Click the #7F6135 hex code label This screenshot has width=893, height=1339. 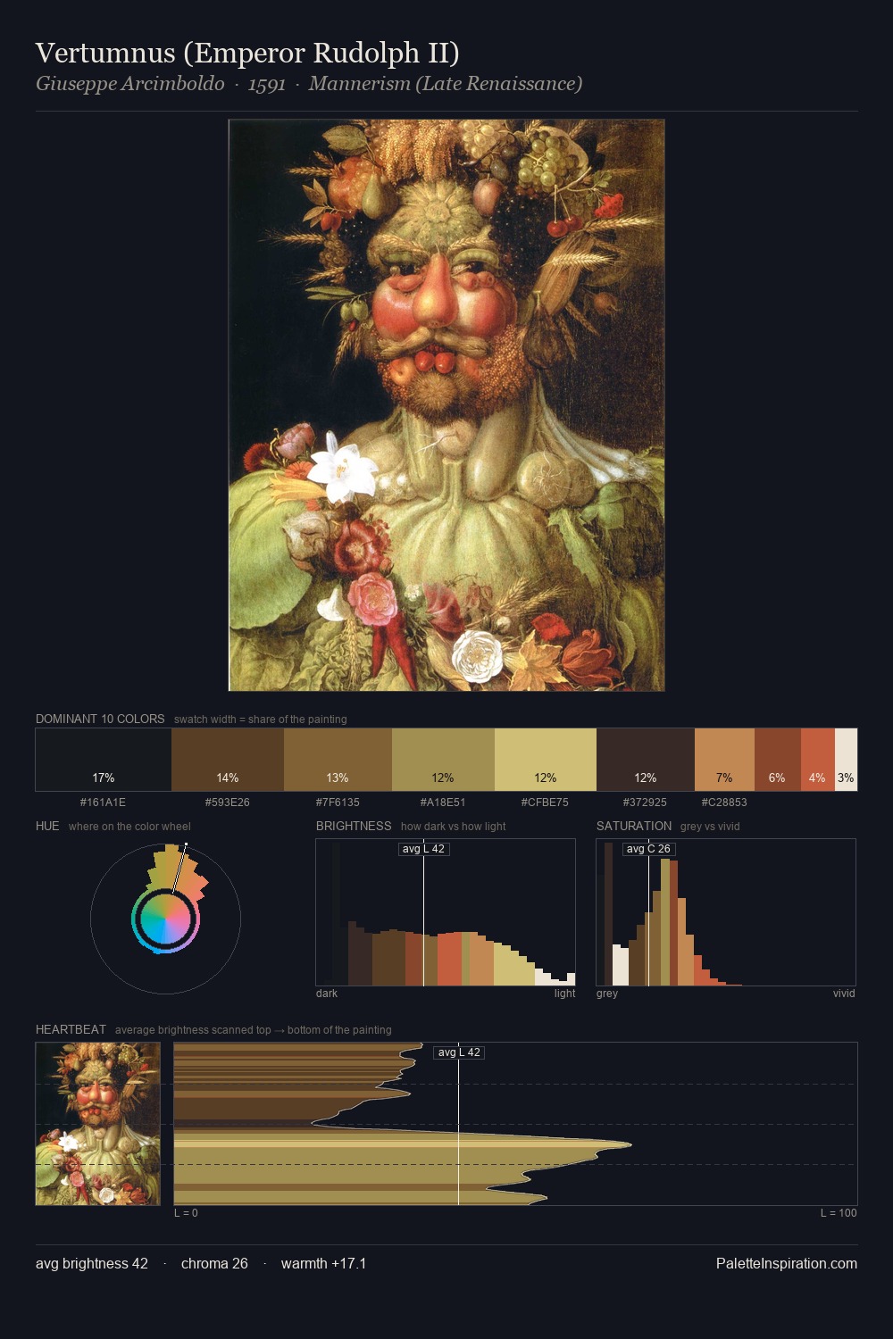click(338, 803)
